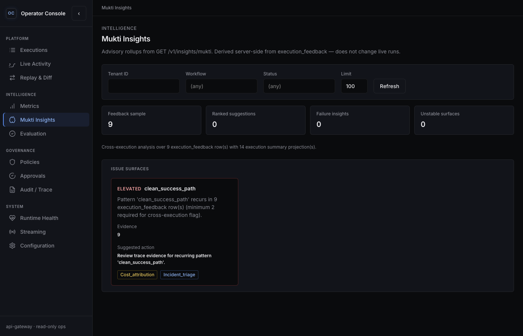Screen dimensions: 523x336
Task: Click the OC logo badge
Action: [x=11, y=13]
